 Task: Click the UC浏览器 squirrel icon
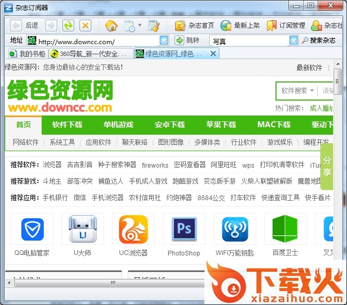[x=133, y=229]
